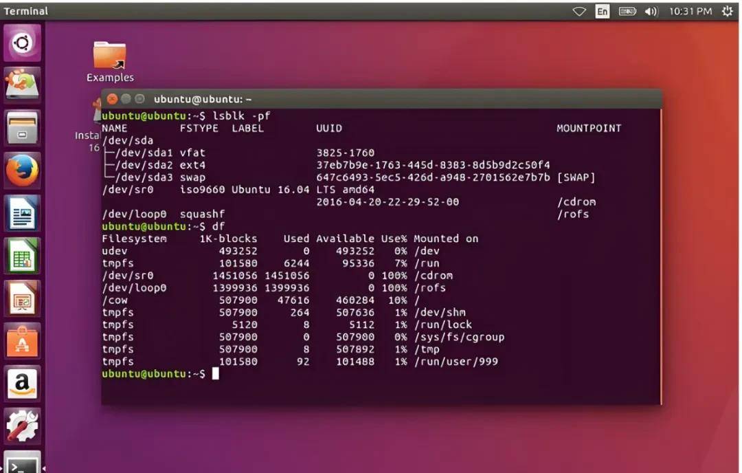Viewport: 742px width, 473px height.
Task: Open the session gear menu top-right
Action: [726, 11]
